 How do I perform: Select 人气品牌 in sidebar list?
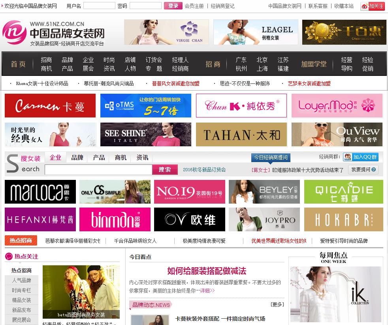tap(21, 280)
